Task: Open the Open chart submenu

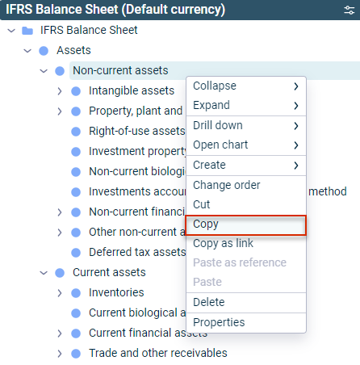Action: (246, 145)
